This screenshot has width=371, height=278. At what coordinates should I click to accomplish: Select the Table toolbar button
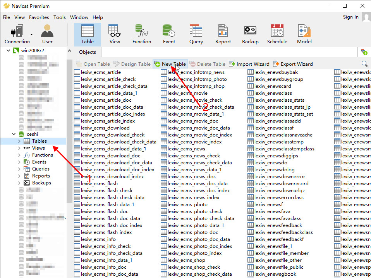[x=88, y=34]
